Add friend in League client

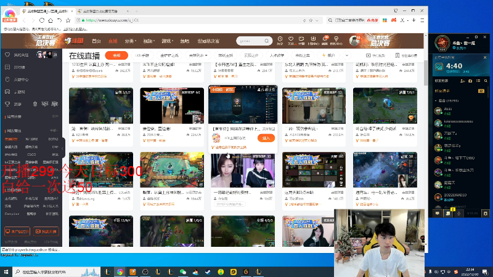point(462,81)
